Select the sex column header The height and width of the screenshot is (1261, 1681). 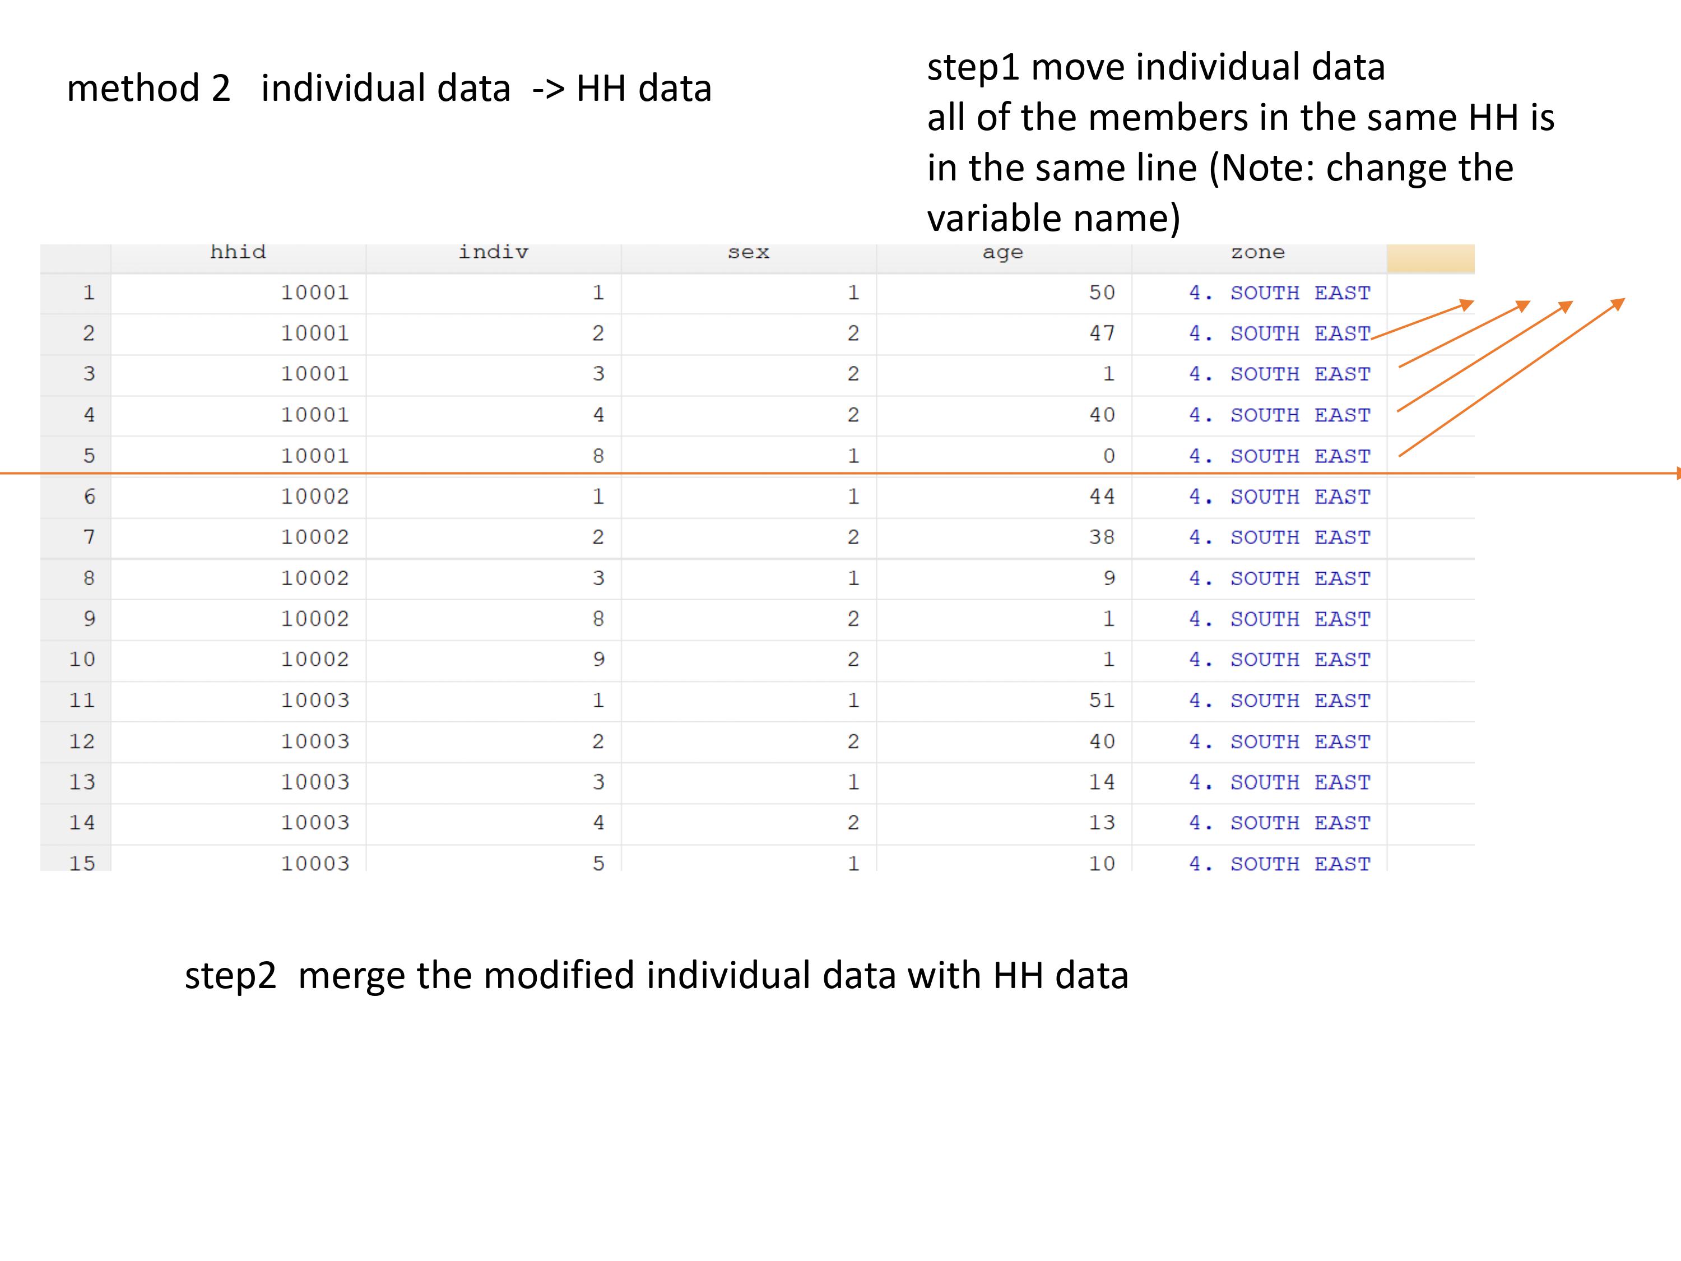tap(749, 252)
